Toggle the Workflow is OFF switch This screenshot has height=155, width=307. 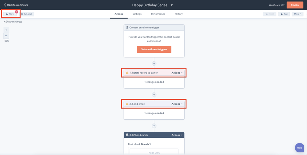tap(277, 5)
